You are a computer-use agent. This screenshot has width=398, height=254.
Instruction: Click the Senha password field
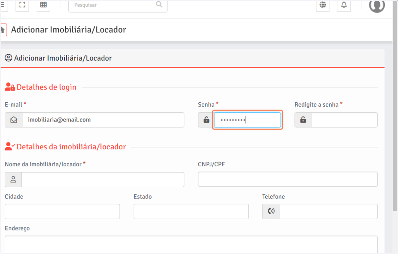pyautogui.click(x=247, y=120)
